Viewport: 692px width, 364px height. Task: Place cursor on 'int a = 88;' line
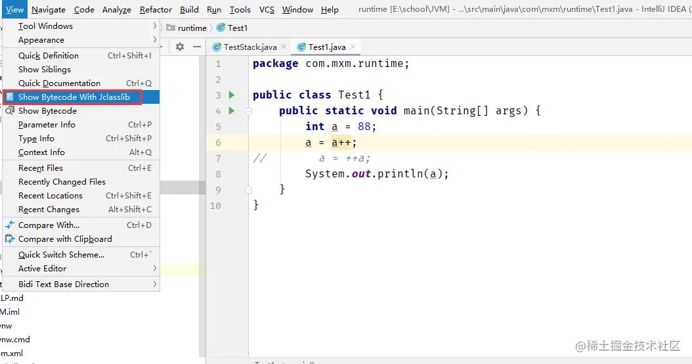click(341, 127)
